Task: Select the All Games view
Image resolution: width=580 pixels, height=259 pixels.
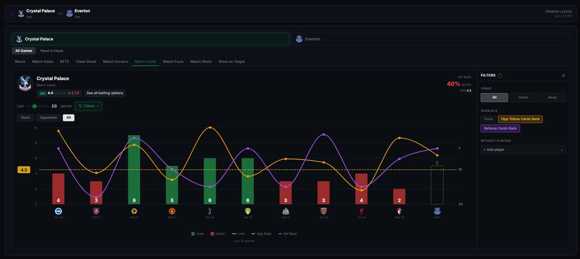Action: pyautogui.click(x=24, y=51)
